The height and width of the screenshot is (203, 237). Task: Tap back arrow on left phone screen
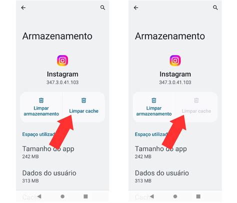23,8
